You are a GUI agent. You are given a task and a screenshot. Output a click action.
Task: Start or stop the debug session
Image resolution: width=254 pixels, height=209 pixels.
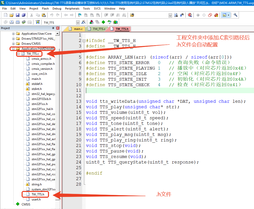tap(190, 15)
